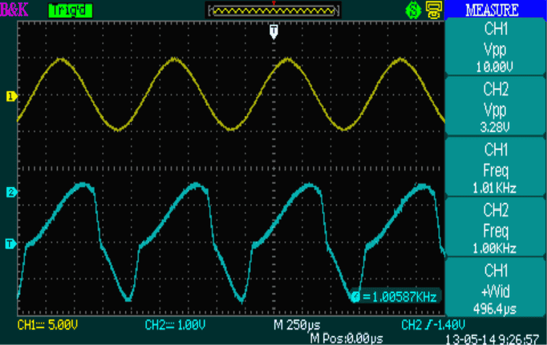Click the M 250µs timebase readout
This screenshot has width=547, height=345.
(297, 325)
